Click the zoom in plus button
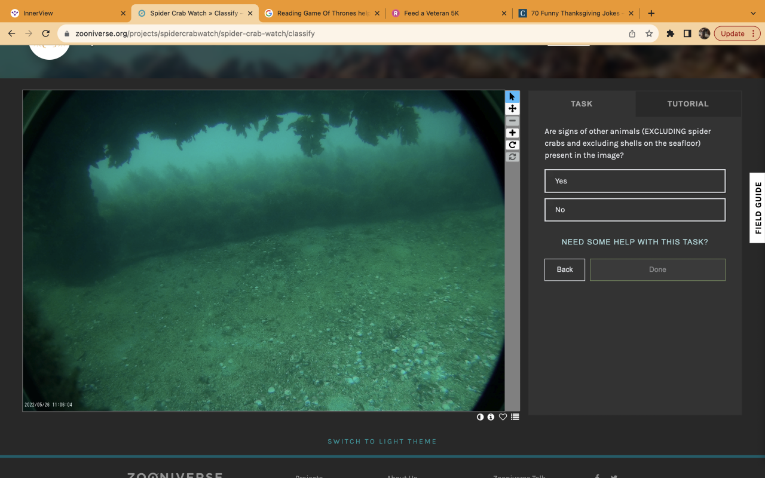765x478 pixels. coord(512,133)
